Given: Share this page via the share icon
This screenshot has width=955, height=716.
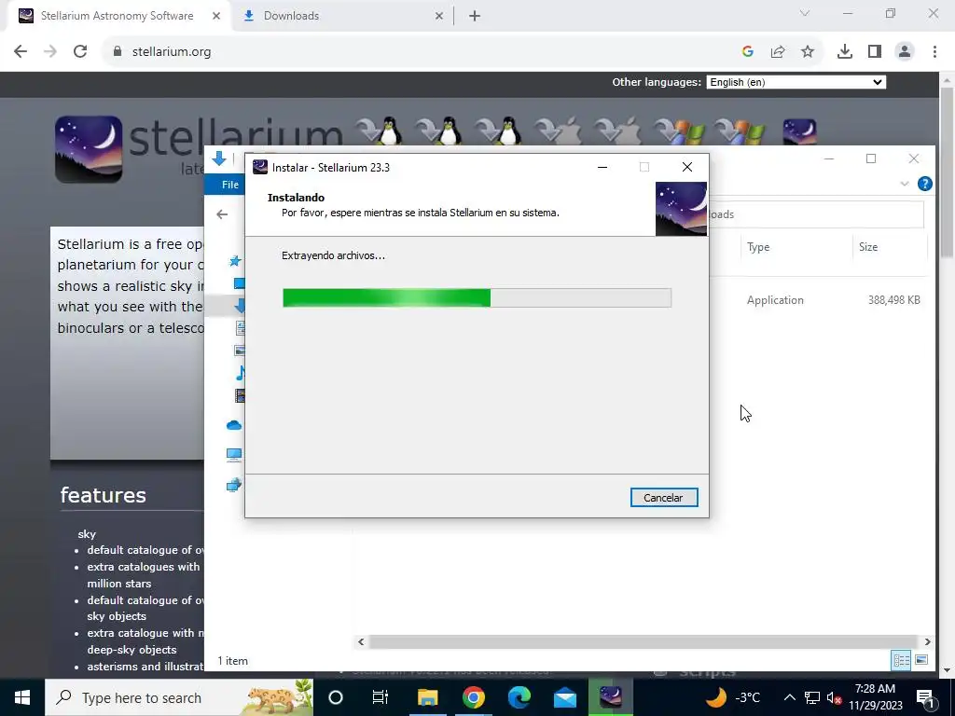Looking at the screenshot, I should (778, 52).
